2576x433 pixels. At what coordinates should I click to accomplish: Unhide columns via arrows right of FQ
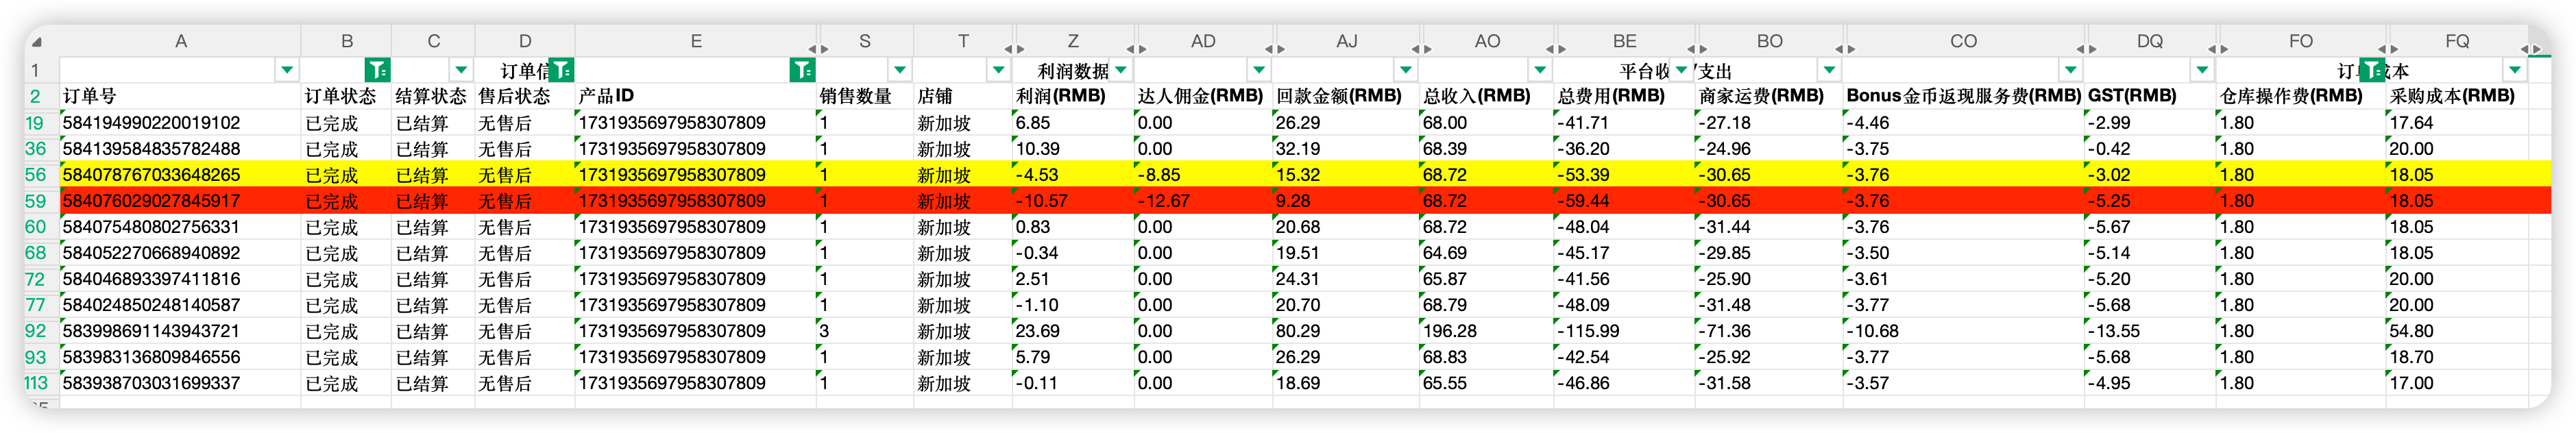point(2531,48)
